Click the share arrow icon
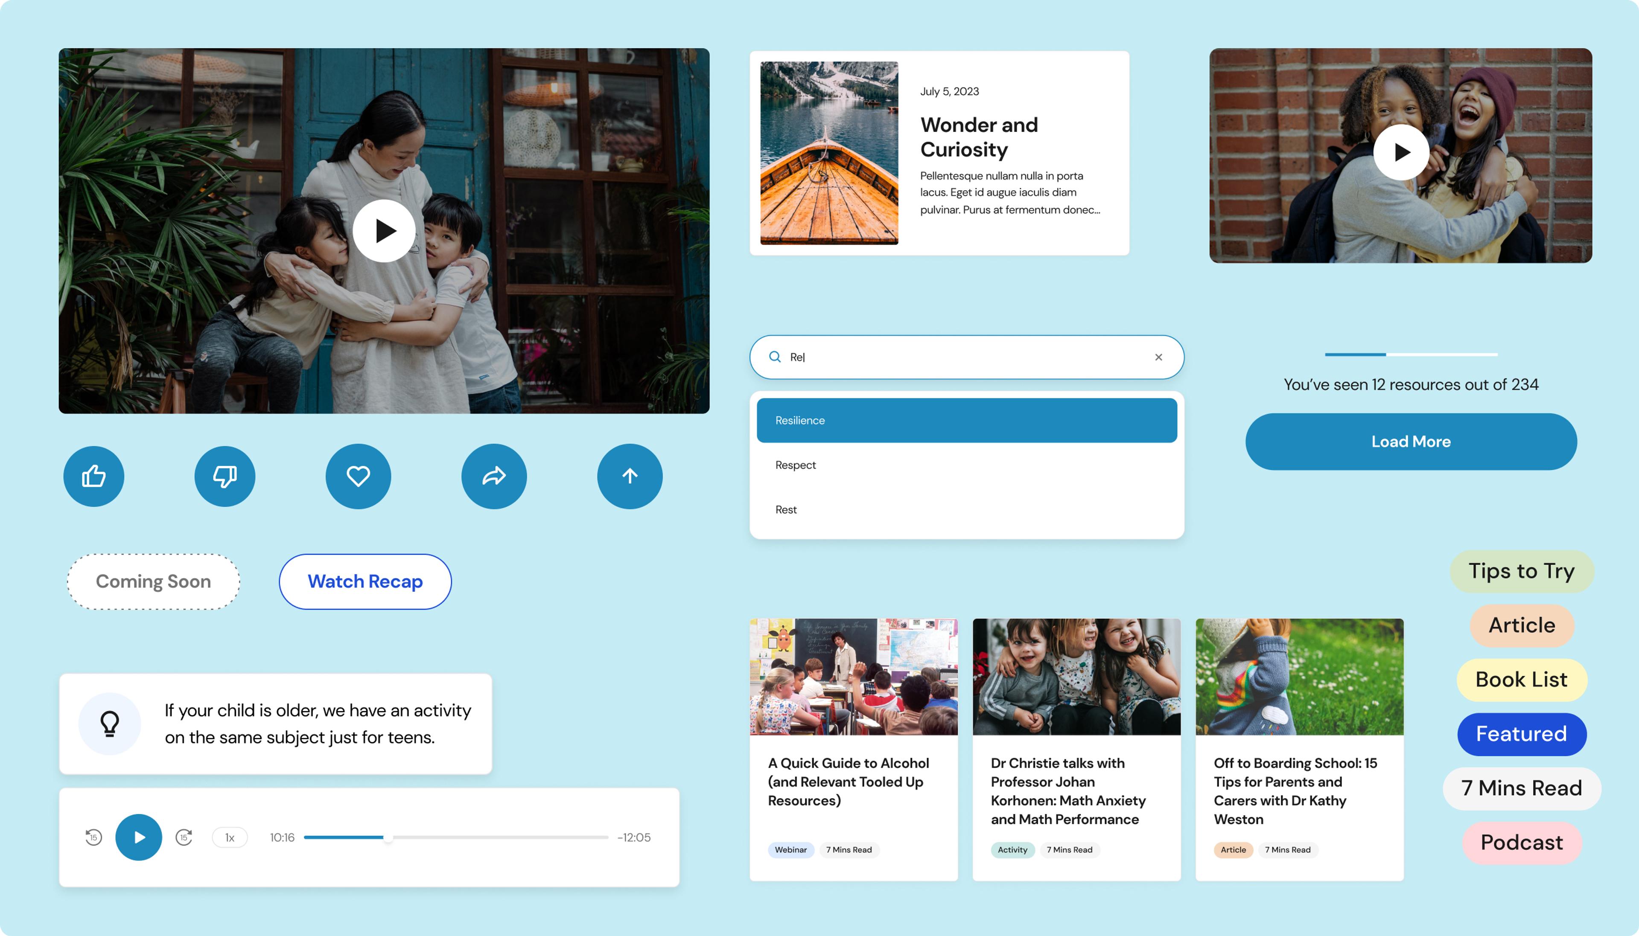Viewport: 1639px width, 936px height. click(494, 477)
